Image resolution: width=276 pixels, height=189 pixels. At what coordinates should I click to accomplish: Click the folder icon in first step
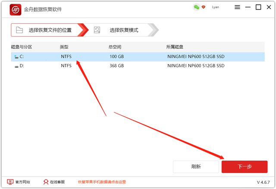tap(19, 30)
